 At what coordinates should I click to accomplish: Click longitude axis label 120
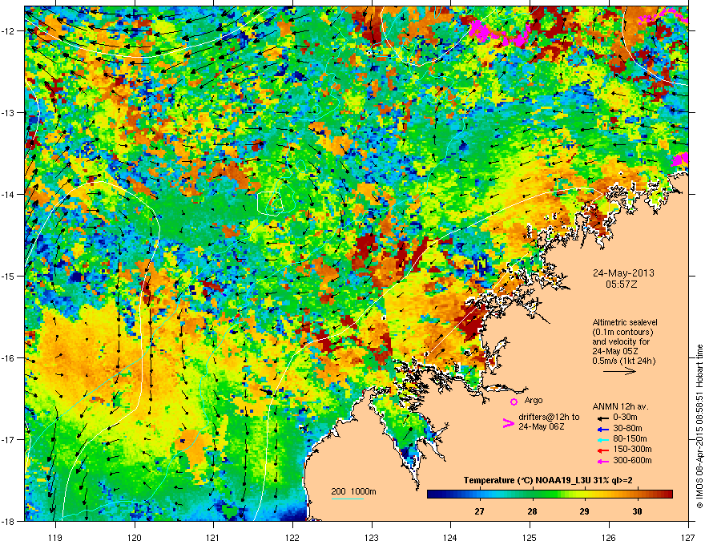135,537
